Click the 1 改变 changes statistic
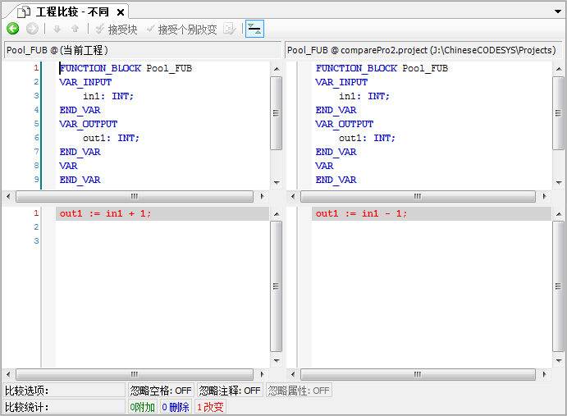 coord(209,407)
